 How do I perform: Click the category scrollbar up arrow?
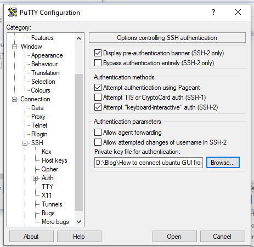click(x=78, y=38)
